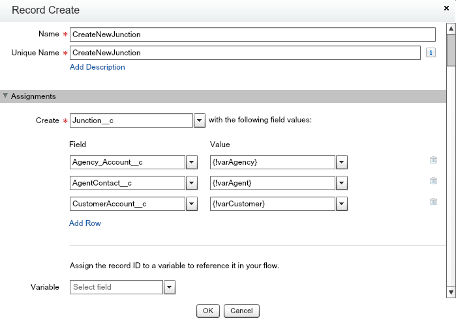Image resolution: width=456 pixels, height=321 pixels.
Task: Click the Add Description link
Action: pos(97,67)
